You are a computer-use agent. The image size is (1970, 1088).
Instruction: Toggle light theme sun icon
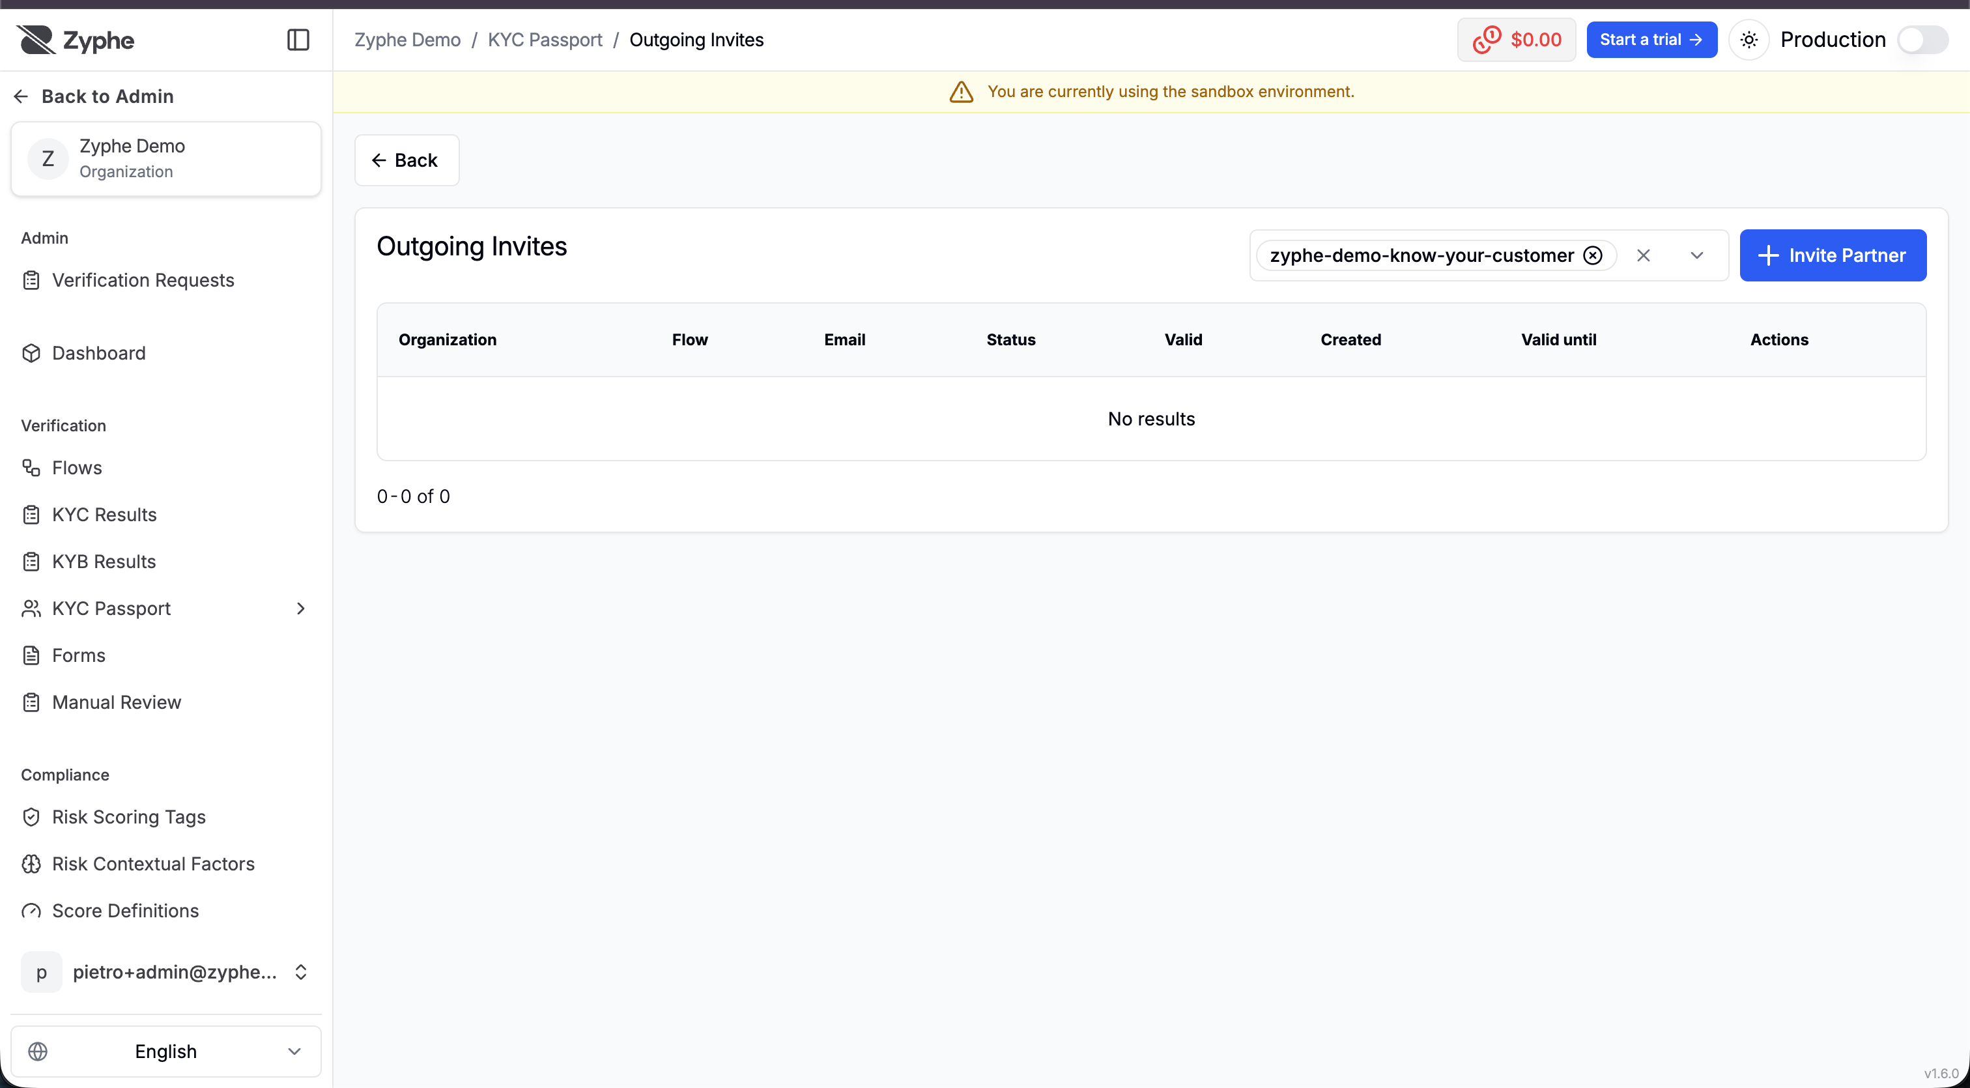[1749, 40]
